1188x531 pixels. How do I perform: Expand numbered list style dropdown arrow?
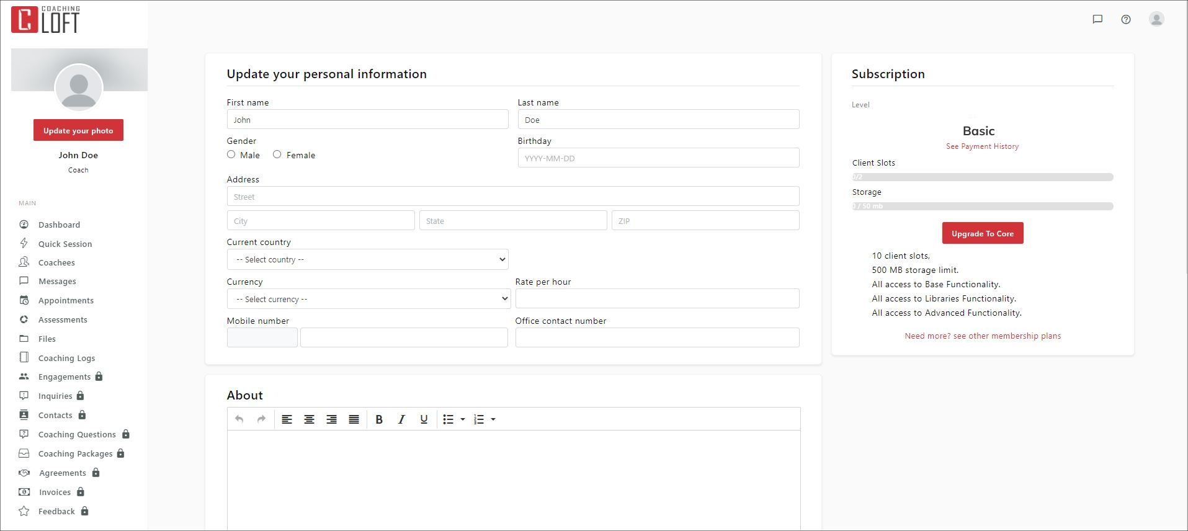tap(493, 419)
